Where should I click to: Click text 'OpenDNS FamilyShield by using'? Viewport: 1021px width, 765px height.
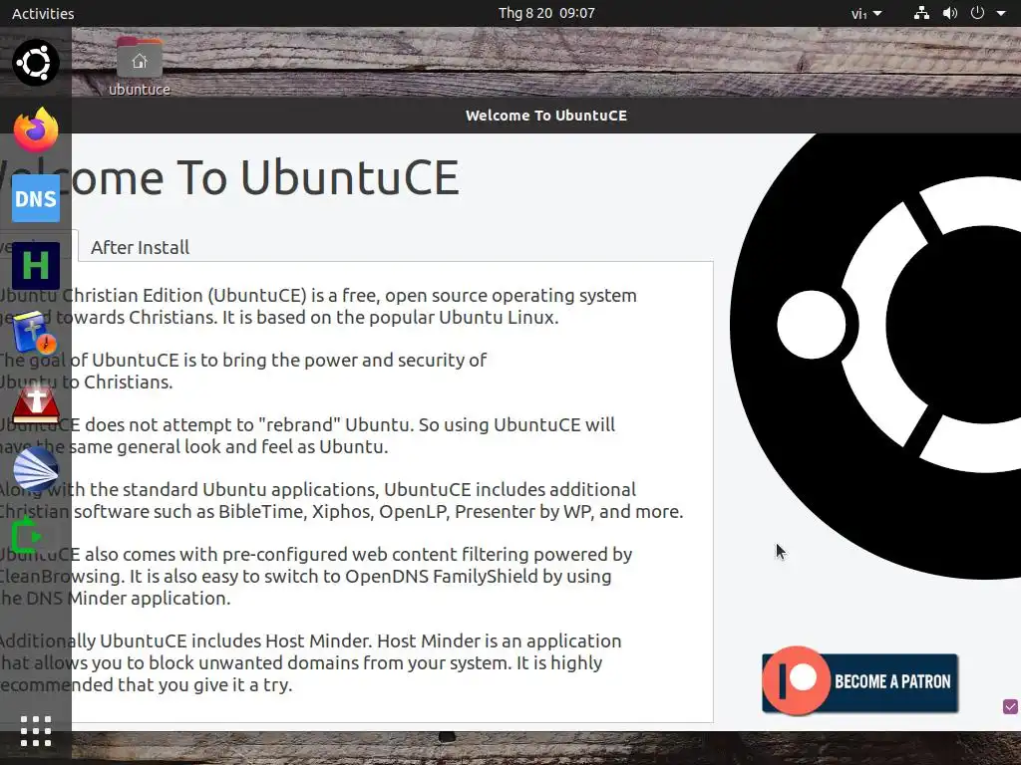coord(478,577)
